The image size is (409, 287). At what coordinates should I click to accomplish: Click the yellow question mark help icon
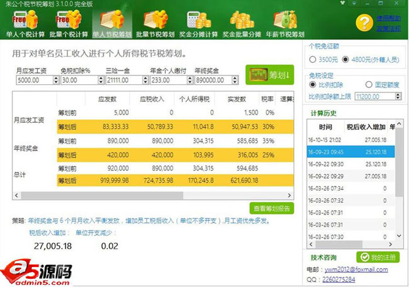pyautogui.click(x=364, y=23)
